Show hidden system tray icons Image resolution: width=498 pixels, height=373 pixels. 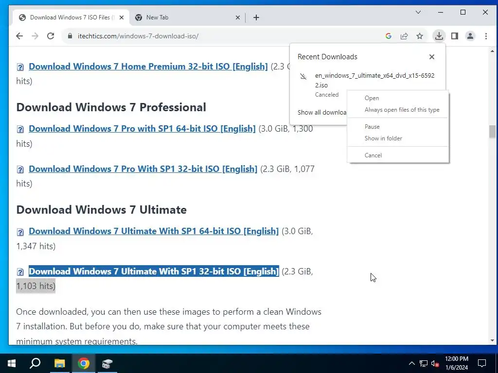(x=411, y=363)
